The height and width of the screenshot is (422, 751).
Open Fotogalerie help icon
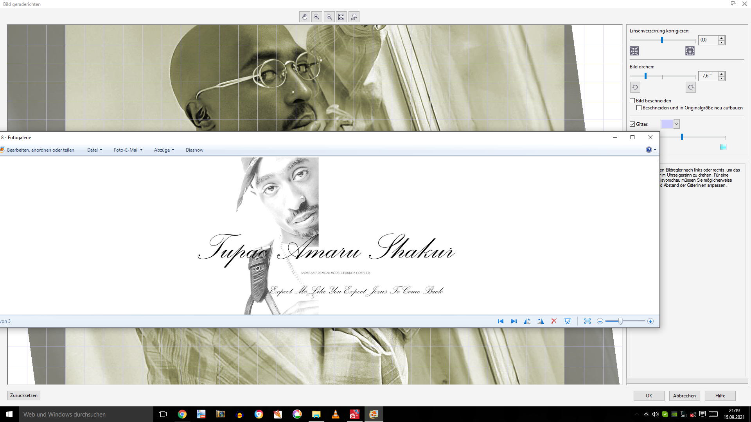(649, 150)
